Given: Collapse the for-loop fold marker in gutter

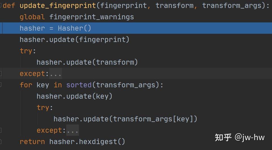Looking at the screenshot, I should (1, 85).
